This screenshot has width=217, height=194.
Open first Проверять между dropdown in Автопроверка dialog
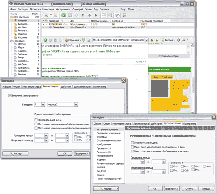click(x=46, y=136)
